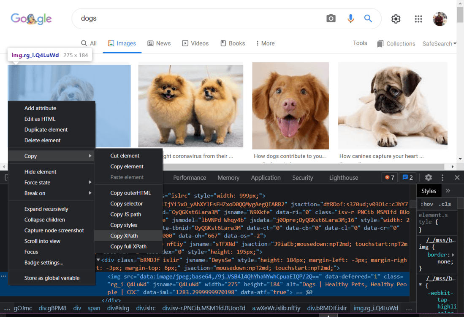Open the Google apps grid
The image size is (464, 317).
coord(418,19)
